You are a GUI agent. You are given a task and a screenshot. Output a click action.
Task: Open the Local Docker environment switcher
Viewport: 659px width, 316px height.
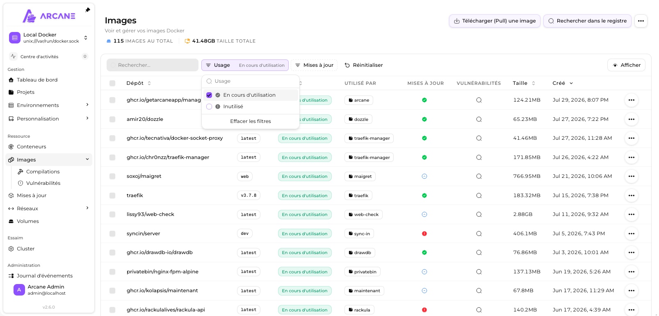[x=49, y=38]
